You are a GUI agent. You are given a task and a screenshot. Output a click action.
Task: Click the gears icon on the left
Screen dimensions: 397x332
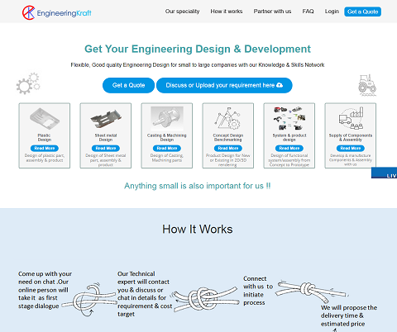click(28, 83)
